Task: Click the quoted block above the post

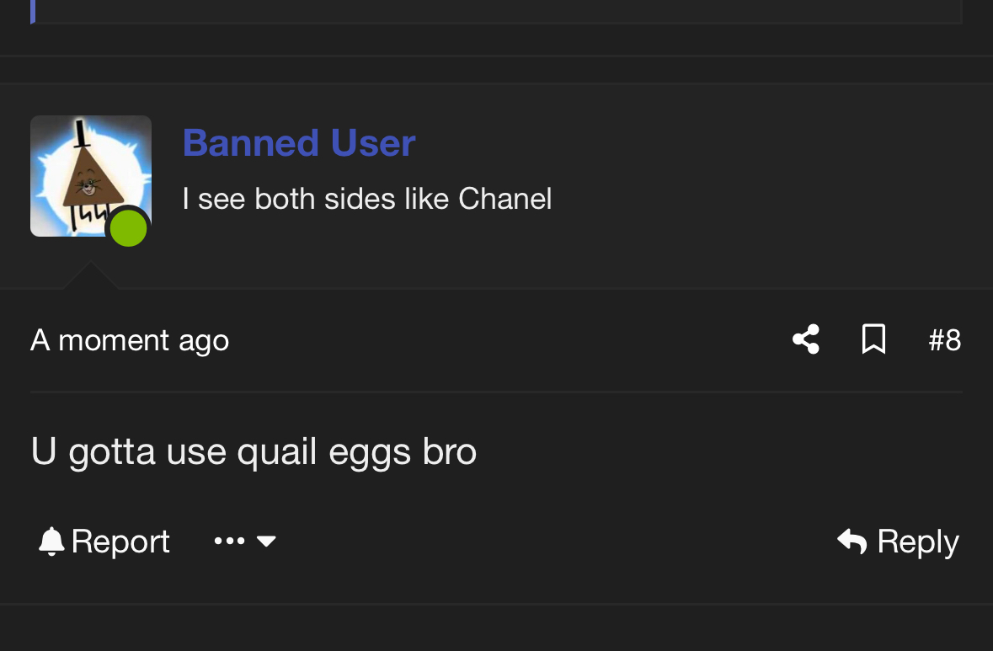Action: (497, 11)
